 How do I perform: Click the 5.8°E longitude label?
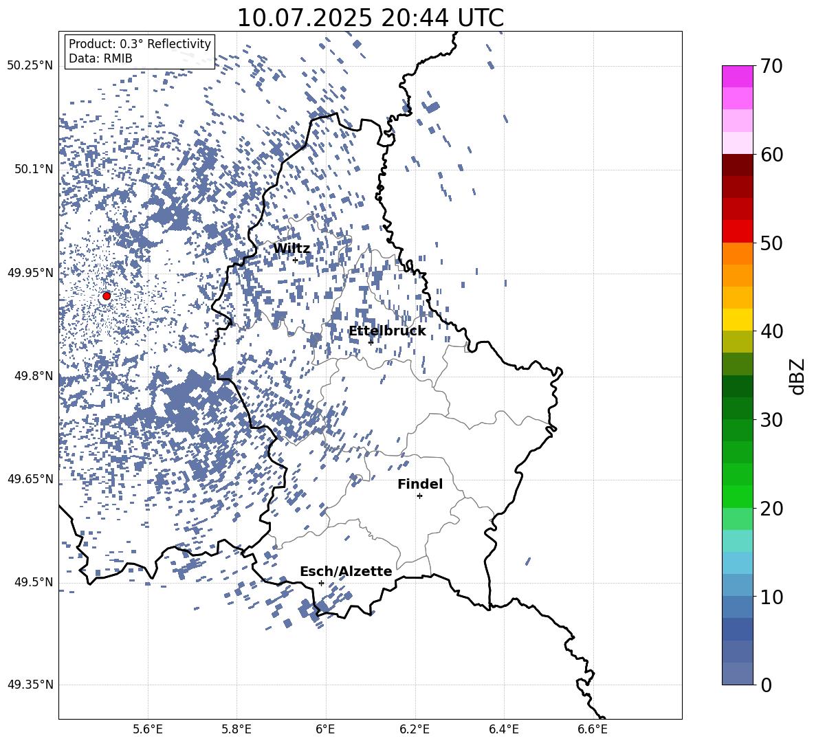pos(236,729)
